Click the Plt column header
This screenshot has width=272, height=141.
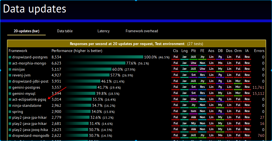point(193,51)
